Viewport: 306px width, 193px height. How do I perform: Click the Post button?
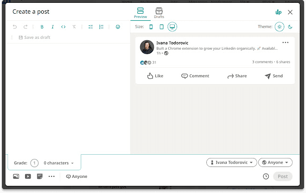(x=283, y=176)
